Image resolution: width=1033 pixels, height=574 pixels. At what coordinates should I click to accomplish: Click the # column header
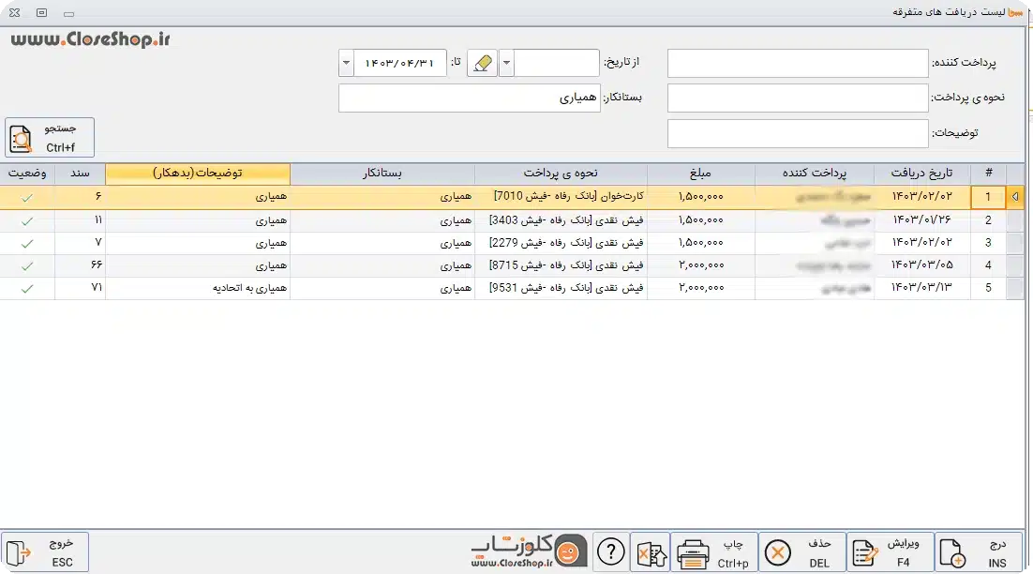tap(988, 174)
